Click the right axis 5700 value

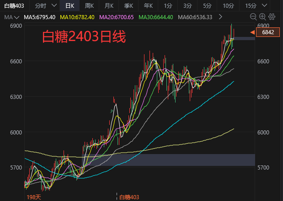(263, 168)
